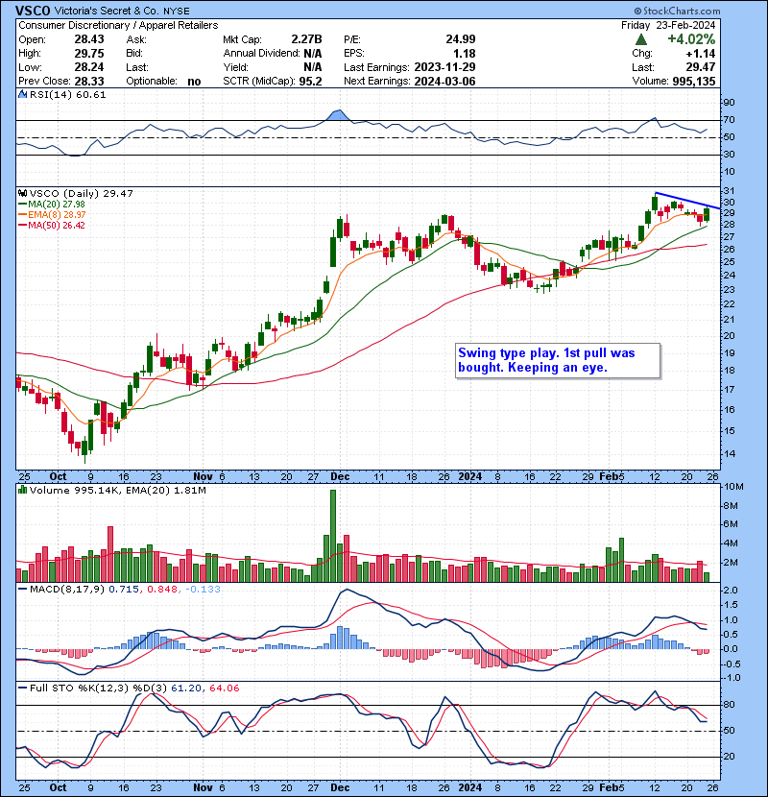Click the Volume 995.14K, EMA(20) 1.81M label
768x797 pixels.
[x=117, y=491]
